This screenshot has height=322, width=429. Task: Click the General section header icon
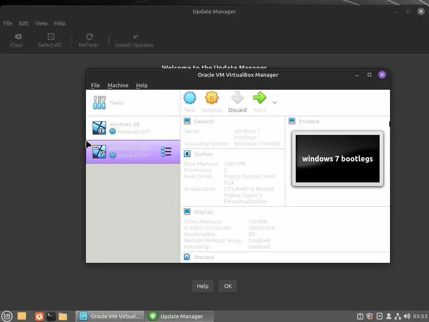point(187,121)
